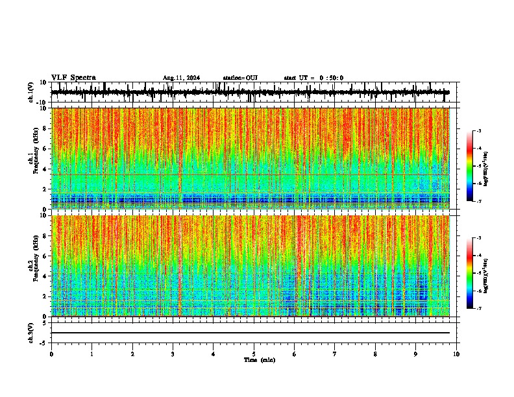Viewport: 514px width, 397px height.
Task: Click time axis tick label '9'
Action: [415, 354]
